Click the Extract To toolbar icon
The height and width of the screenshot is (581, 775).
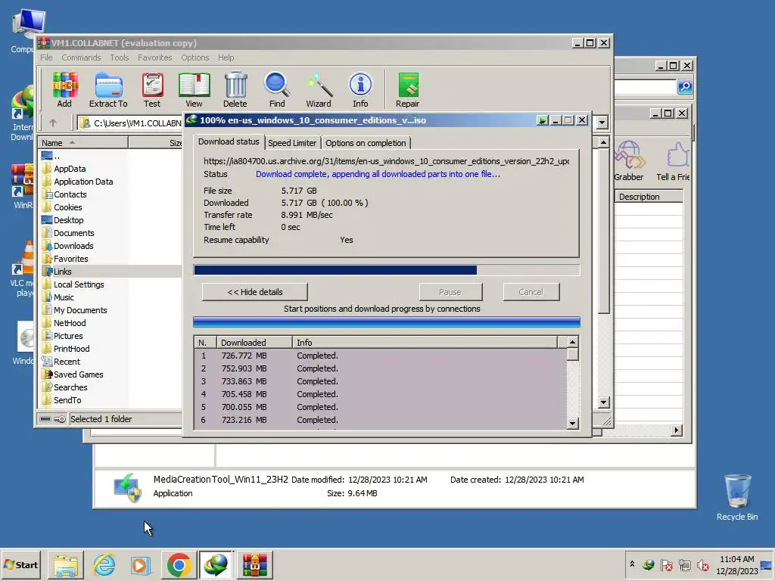[108, 89]
